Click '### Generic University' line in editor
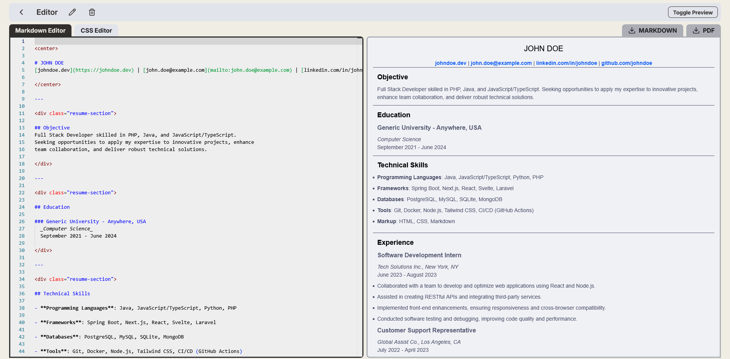The height and width of the screenshot is (359, 730). pos(90,222)
